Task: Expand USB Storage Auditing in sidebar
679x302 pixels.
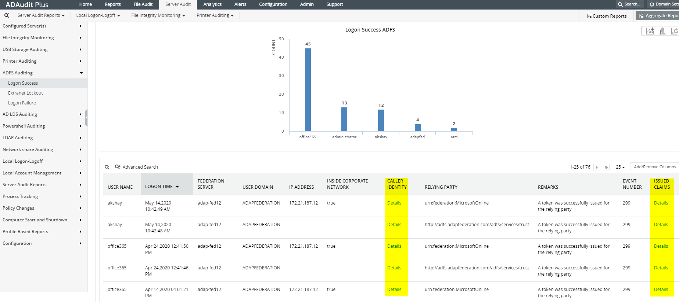Action: pos(25,49)
